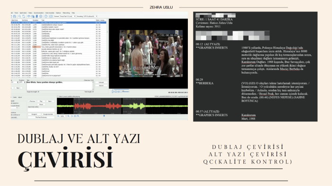The height and width of the screenshot is (186, 332).
Task: Click waveform play-selection triangle icon
Action: 72,116
